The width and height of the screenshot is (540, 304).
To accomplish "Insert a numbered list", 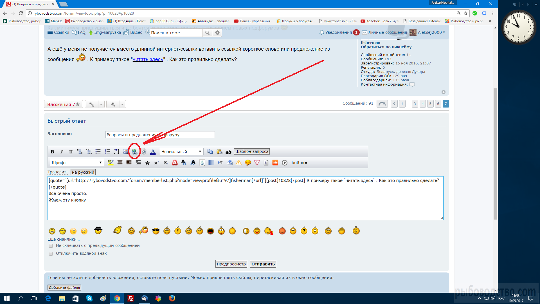I will 107,152.
